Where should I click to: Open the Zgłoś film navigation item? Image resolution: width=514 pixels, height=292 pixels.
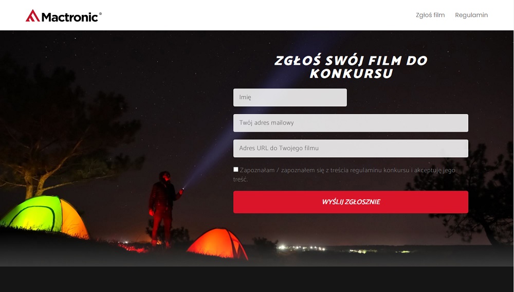pyautogui.click(x=430, y=15)
